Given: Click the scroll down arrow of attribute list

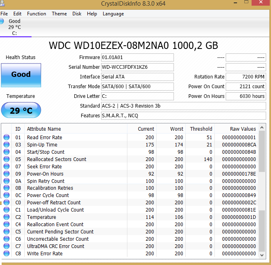Looking at the screenshot, I should [262, 255].
